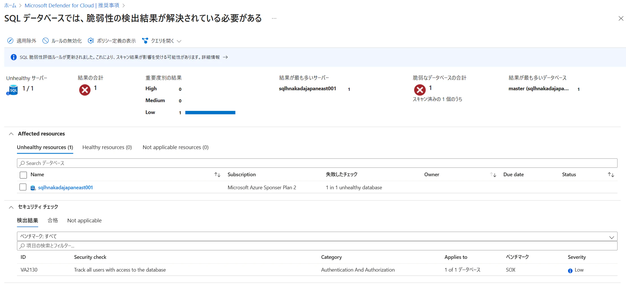Click magnifier icon in 項目の検索とフィルター box

pyautogui.click(x=22, y=246)
